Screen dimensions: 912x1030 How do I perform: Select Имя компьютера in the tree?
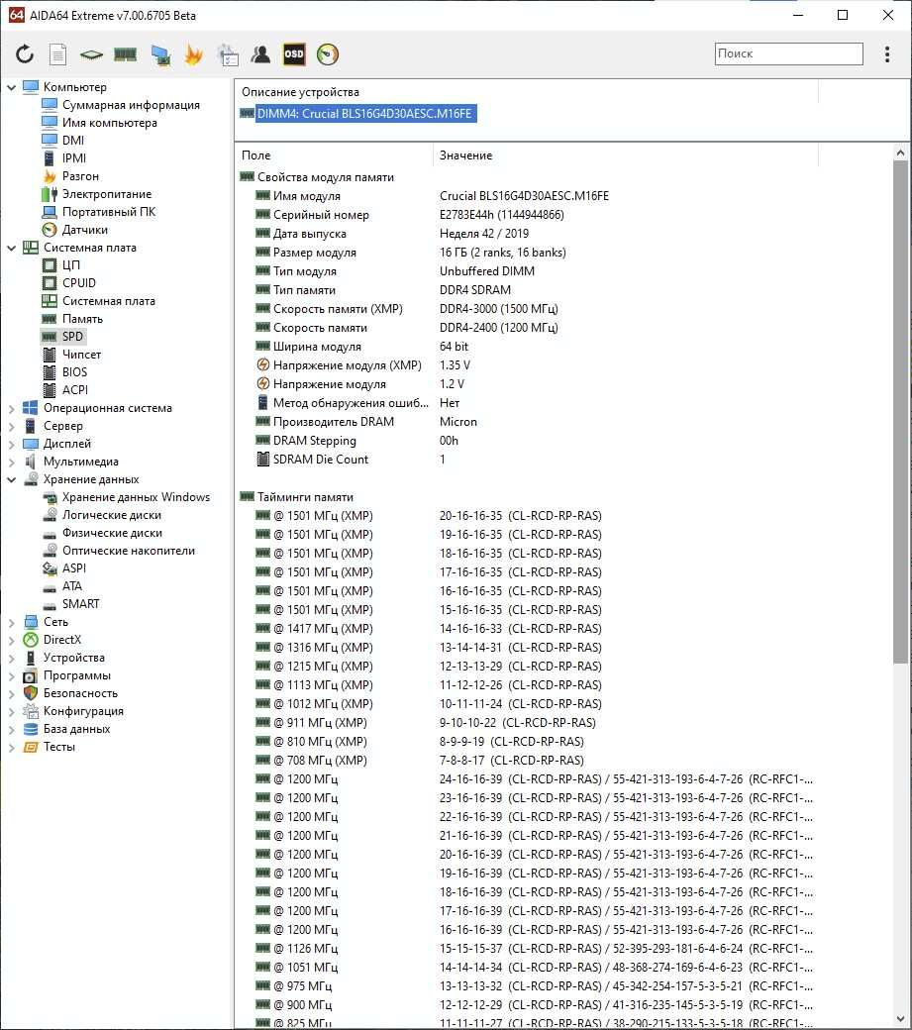pos(110,122)
